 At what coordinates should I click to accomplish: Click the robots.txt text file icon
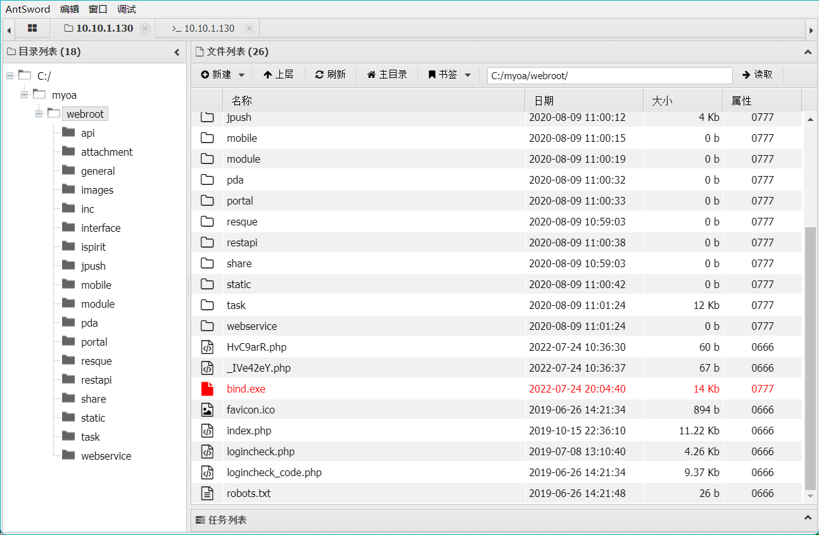(x=207, y=493)
